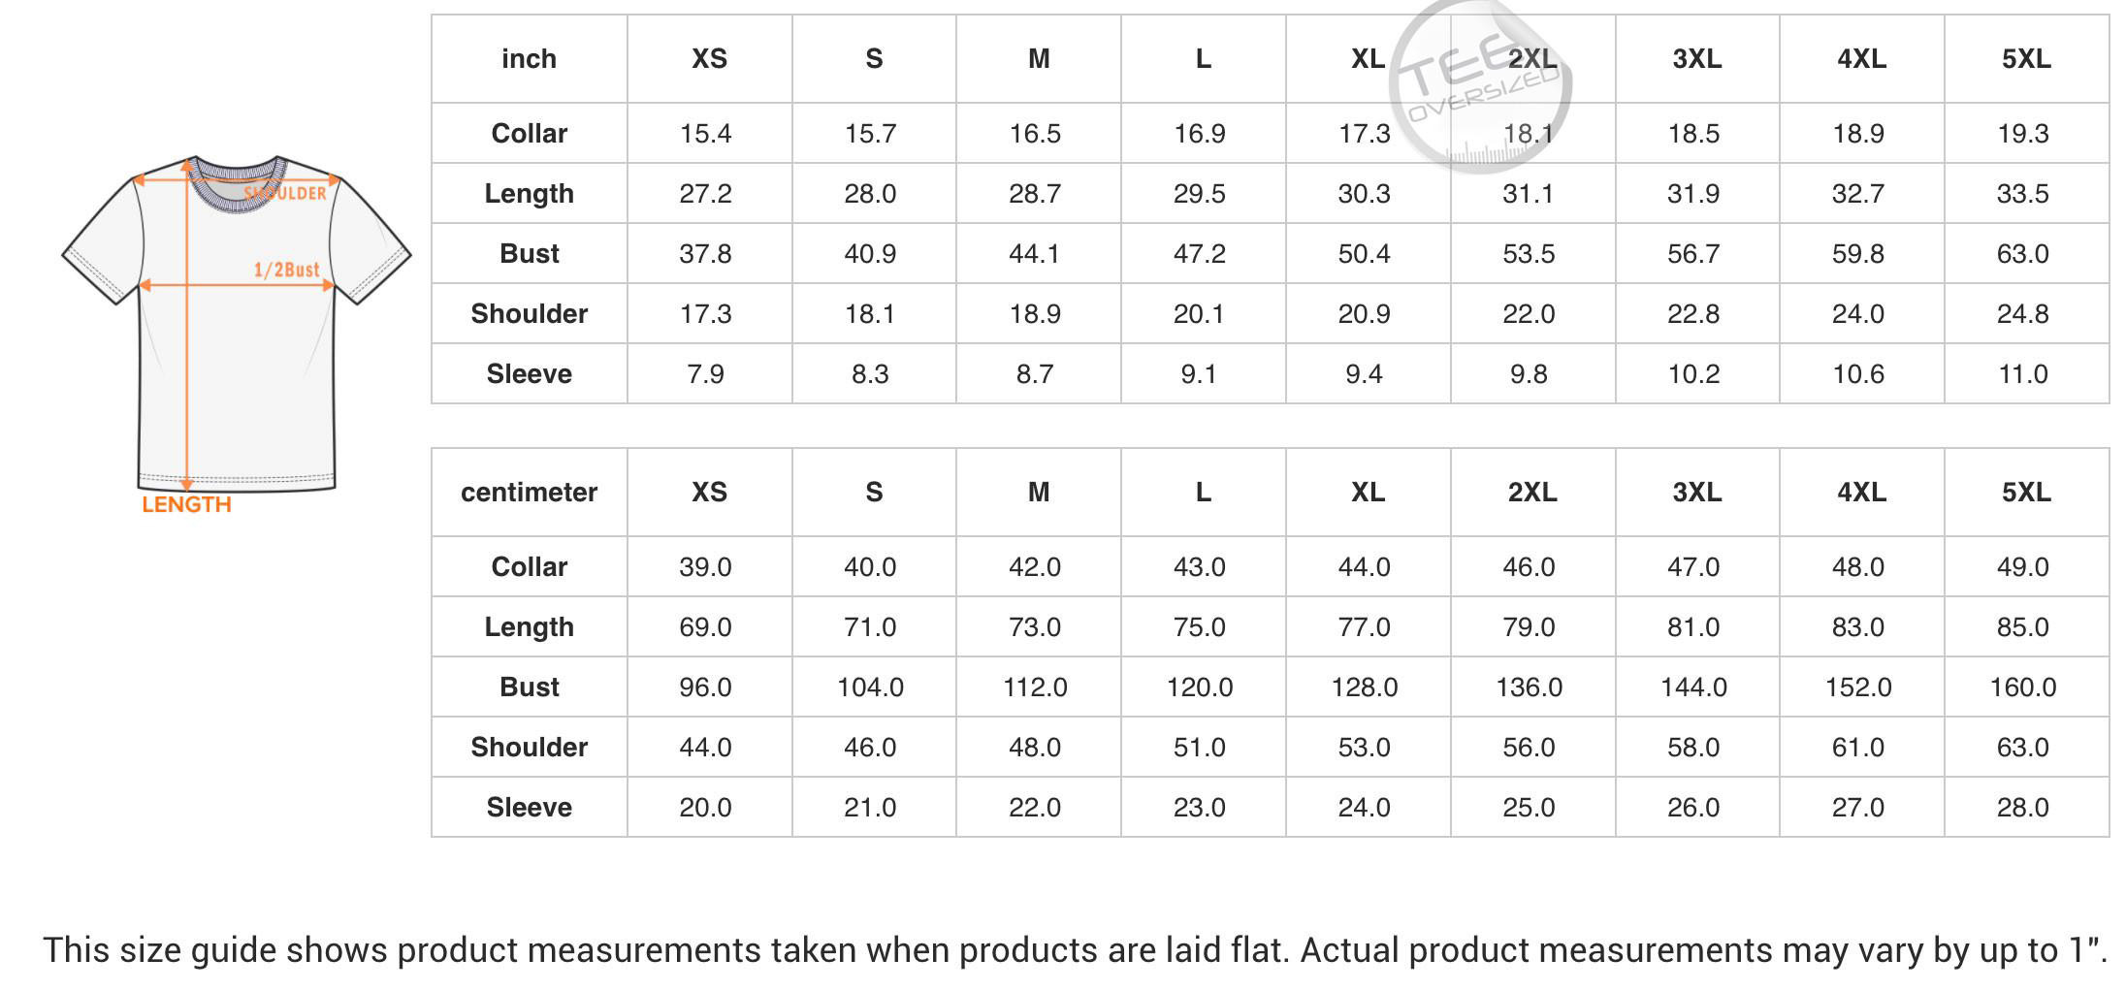Click the Sleeve row label in inch table
2126x991 pixels.
pyautogui.click(x=529, y=374)
